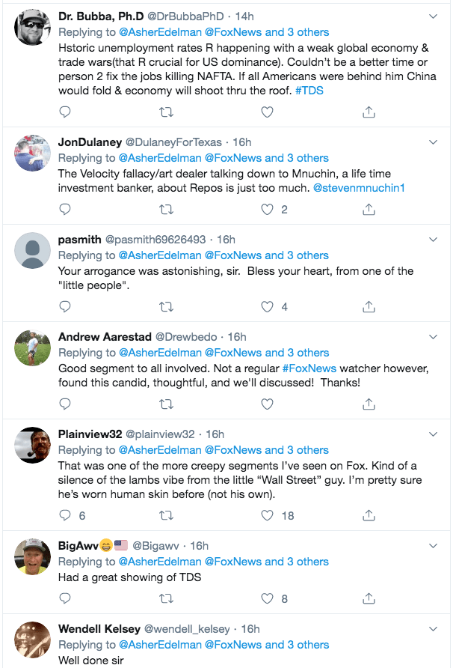Share pasmith's tweet via the share icon
The width and height of the screenshot is (453, 668).
[x=368, y=306]
